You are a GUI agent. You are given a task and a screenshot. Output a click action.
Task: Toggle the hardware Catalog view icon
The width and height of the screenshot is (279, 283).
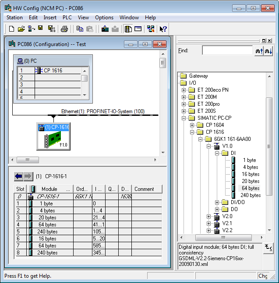[128, 29]
